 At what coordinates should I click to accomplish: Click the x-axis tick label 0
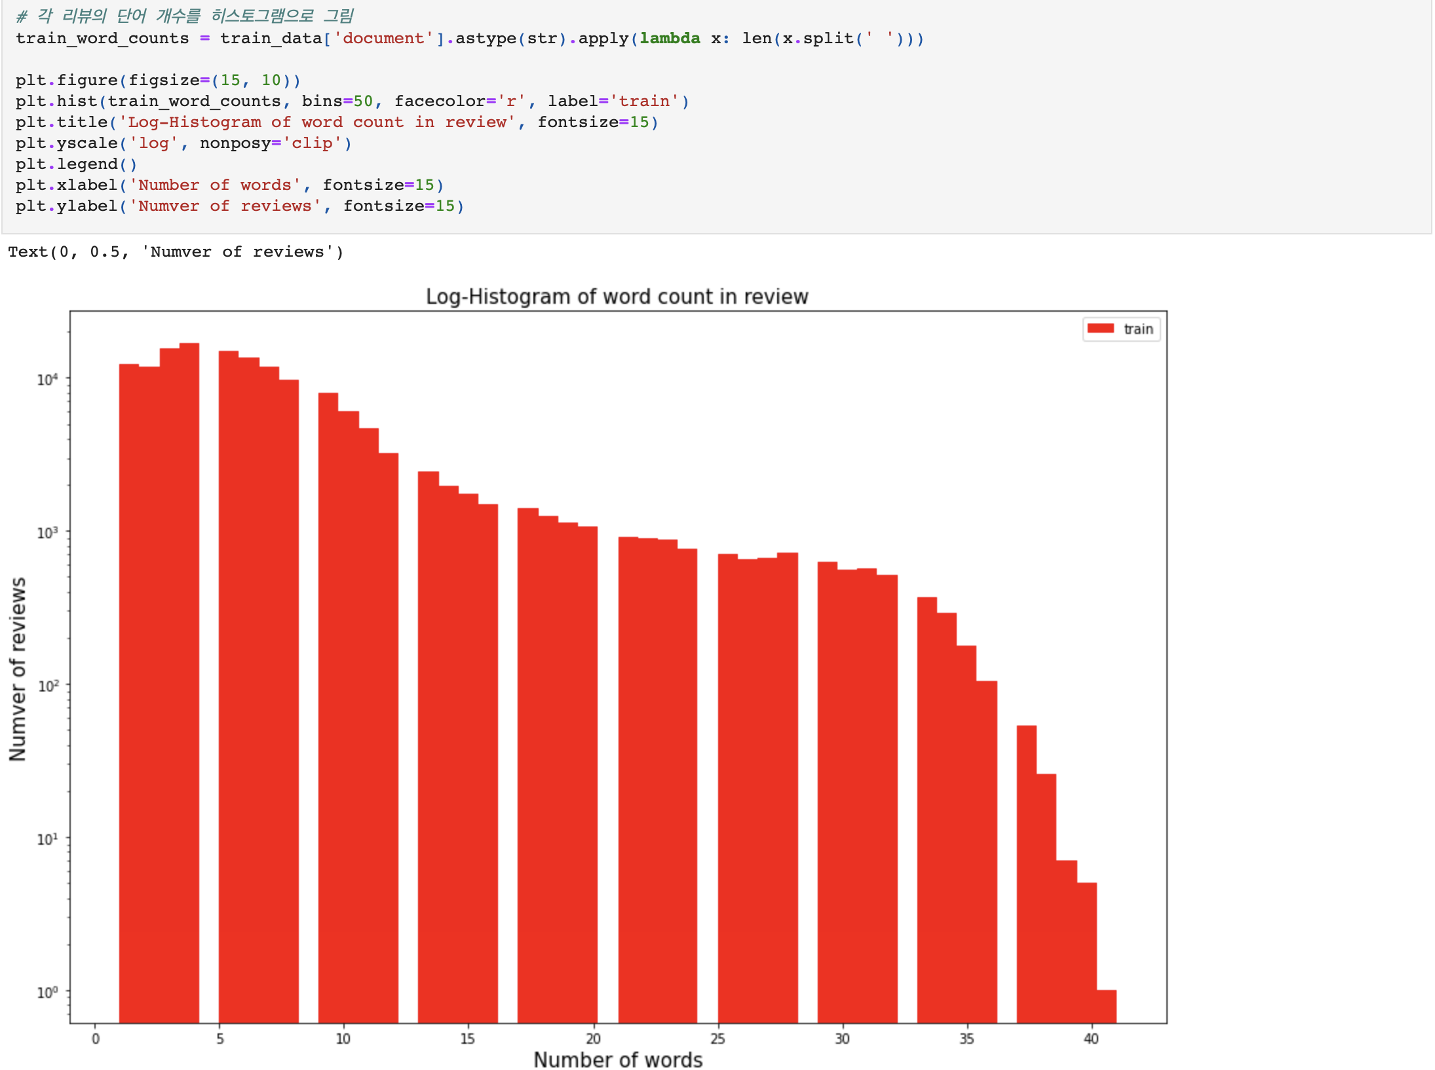tap(96, 1039)
